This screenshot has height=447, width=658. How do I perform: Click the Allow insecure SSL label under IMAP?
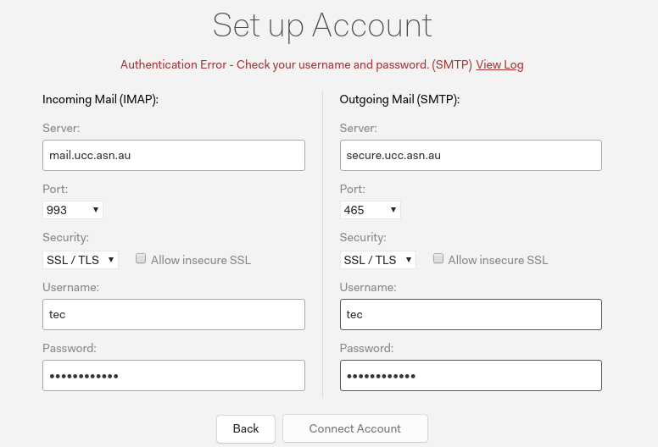pos(201,260)
